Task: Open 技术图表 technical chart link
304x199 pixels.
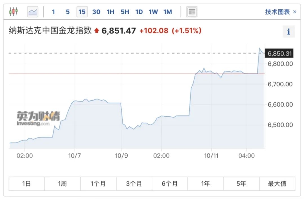Action: pos(281,12)
